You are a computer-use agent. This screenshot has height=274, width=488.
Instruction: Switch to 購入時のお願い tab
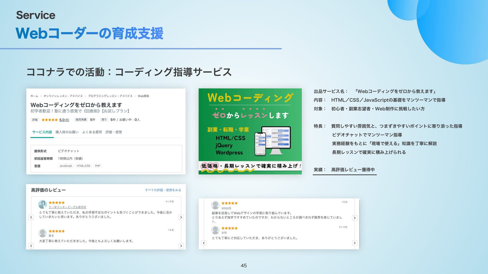point(67,132)
